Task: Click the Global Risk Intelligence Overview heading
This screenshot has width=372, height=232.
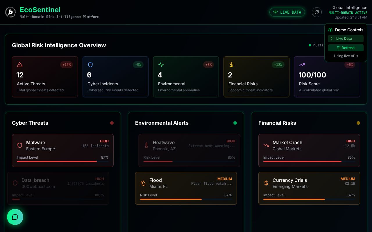Action: (x=59, y=45)
